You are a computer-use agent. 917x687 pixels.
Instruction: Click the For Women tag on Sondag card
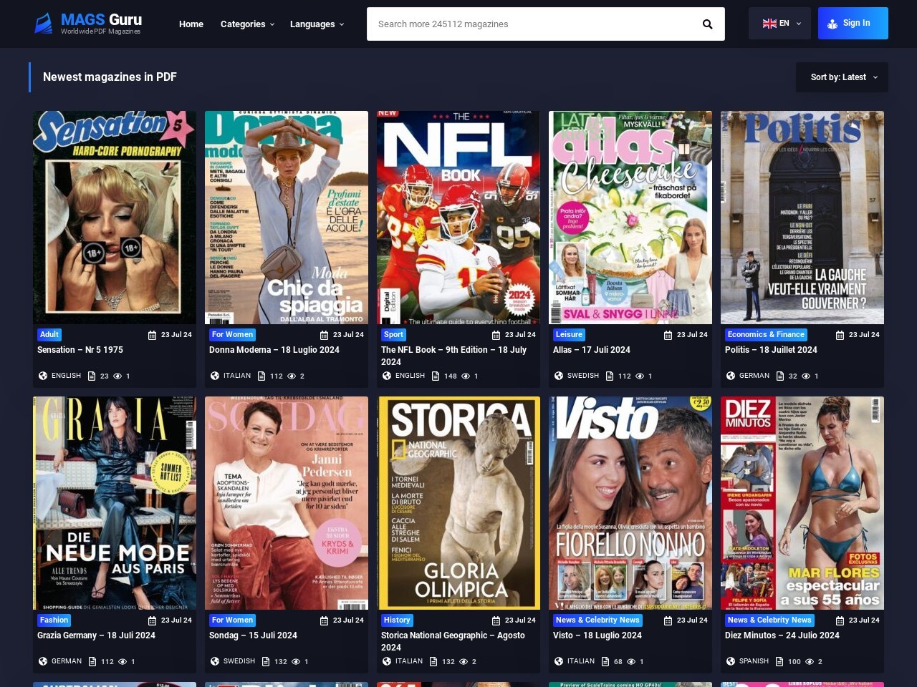pyautogui.click(x=232, y=620)
